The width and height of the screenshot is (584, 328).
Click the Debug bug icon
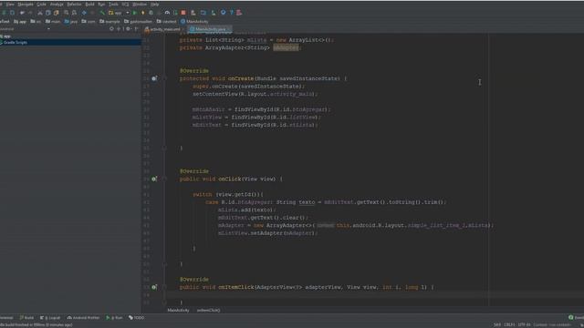coord(151,12)
